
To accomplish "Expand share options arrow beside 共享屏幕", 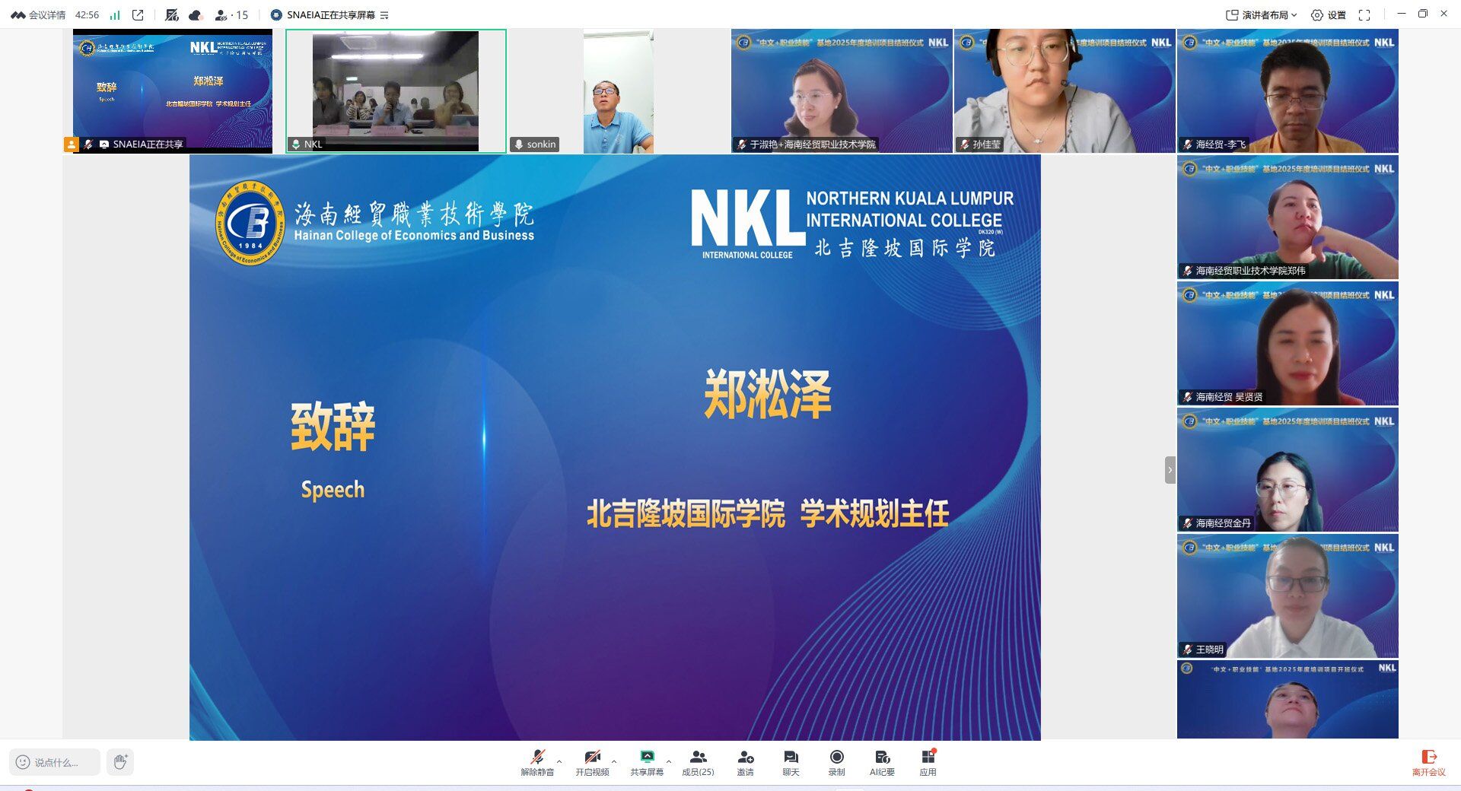I will tap(669, 761).
